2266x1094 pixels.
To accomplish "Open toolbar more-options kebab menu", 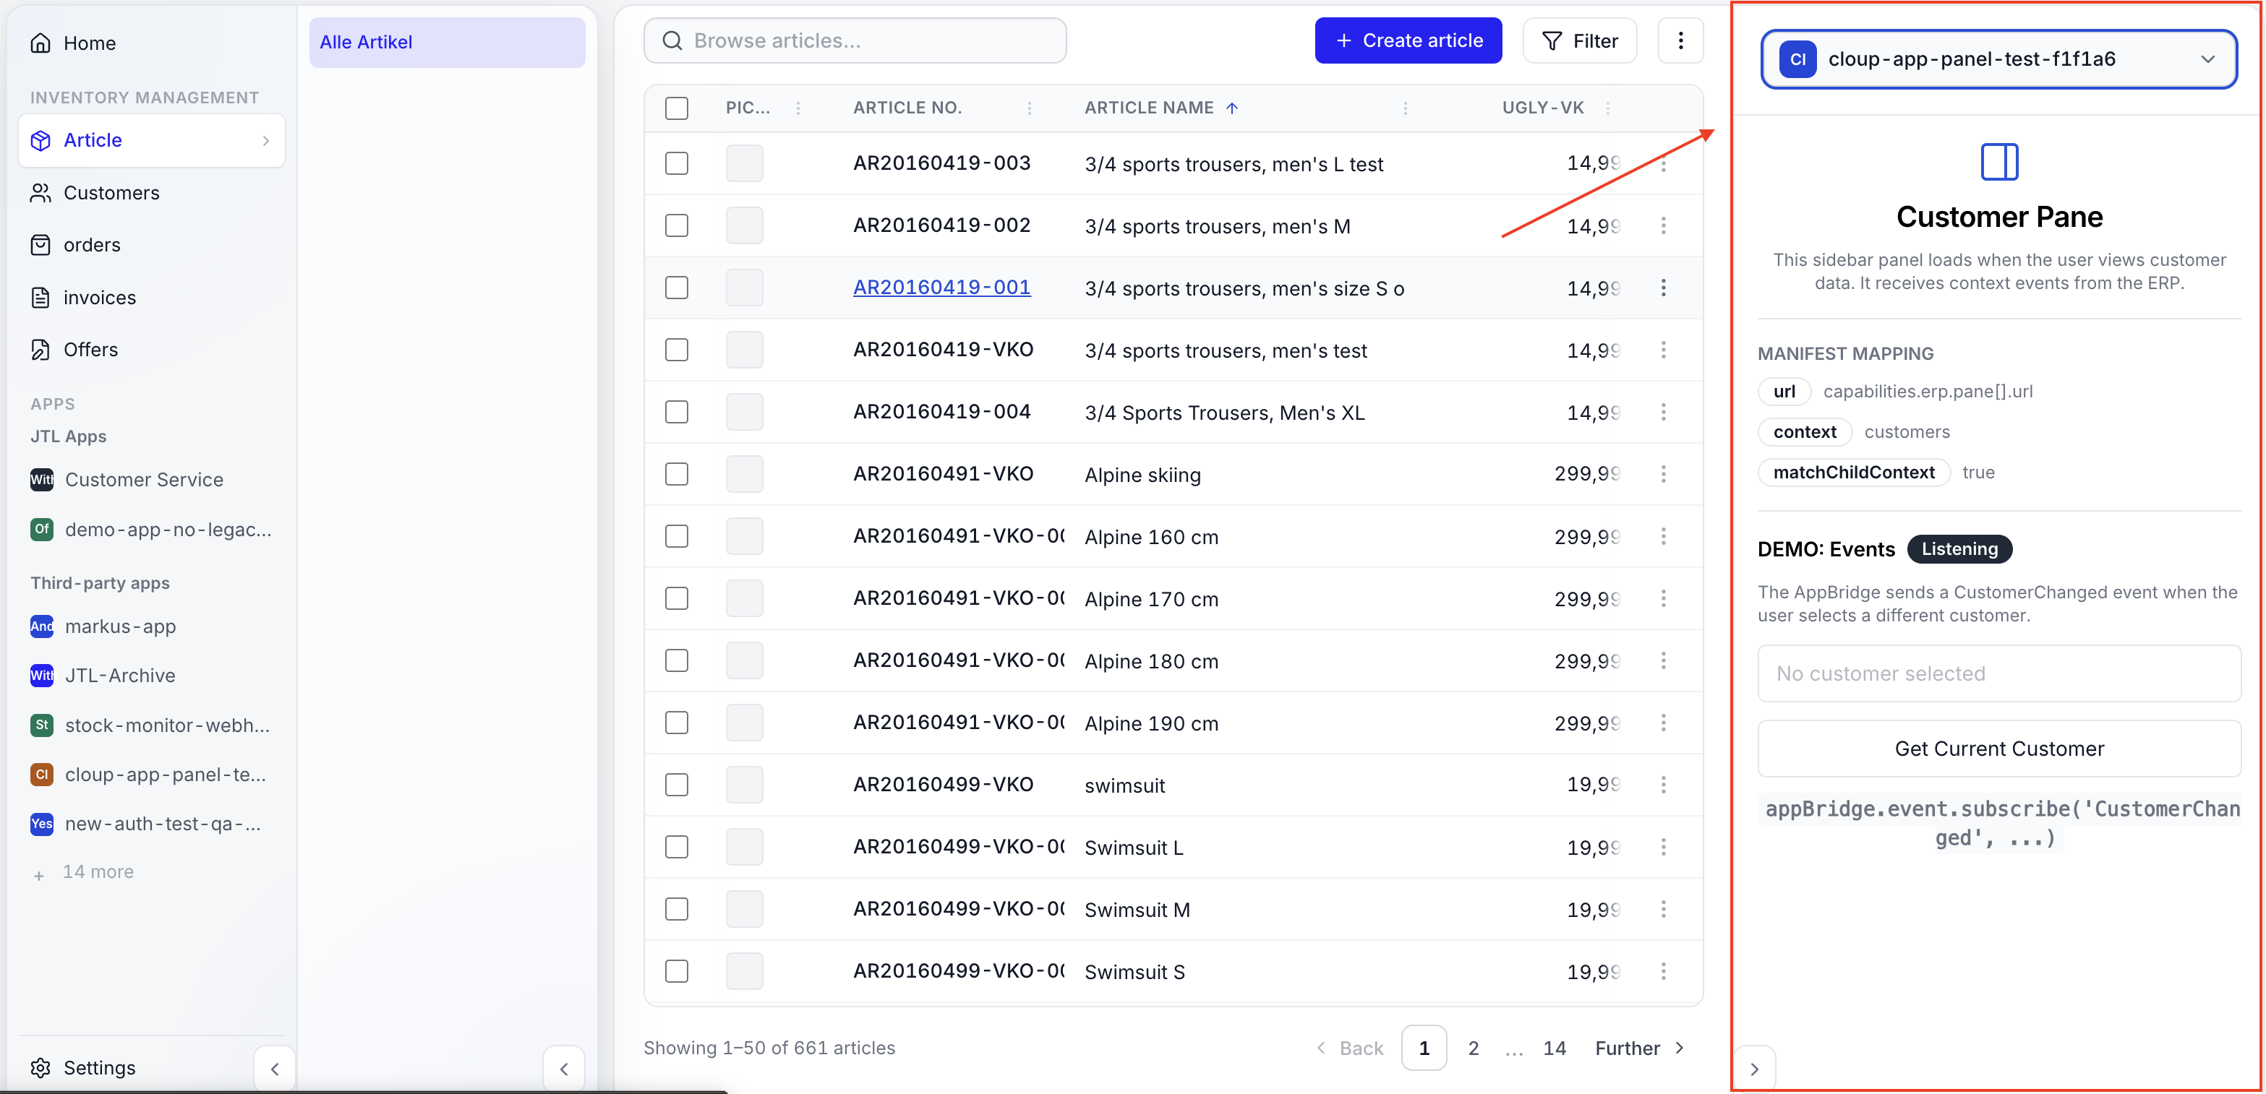I will (x=1680, y=40).
